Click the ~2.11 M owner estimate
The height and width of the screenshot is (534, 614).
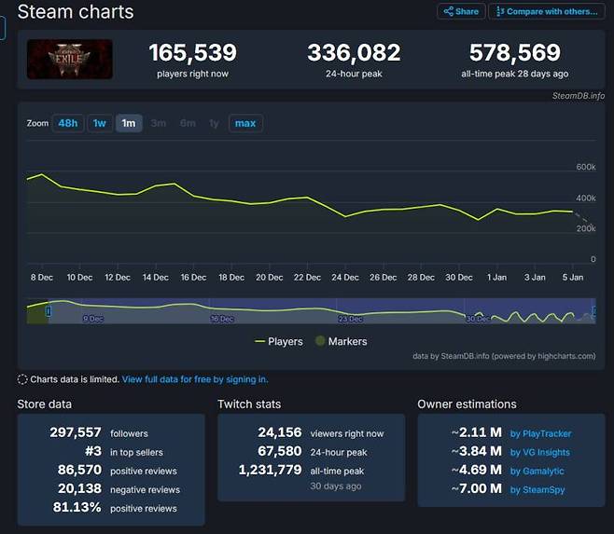coord(476,432)
